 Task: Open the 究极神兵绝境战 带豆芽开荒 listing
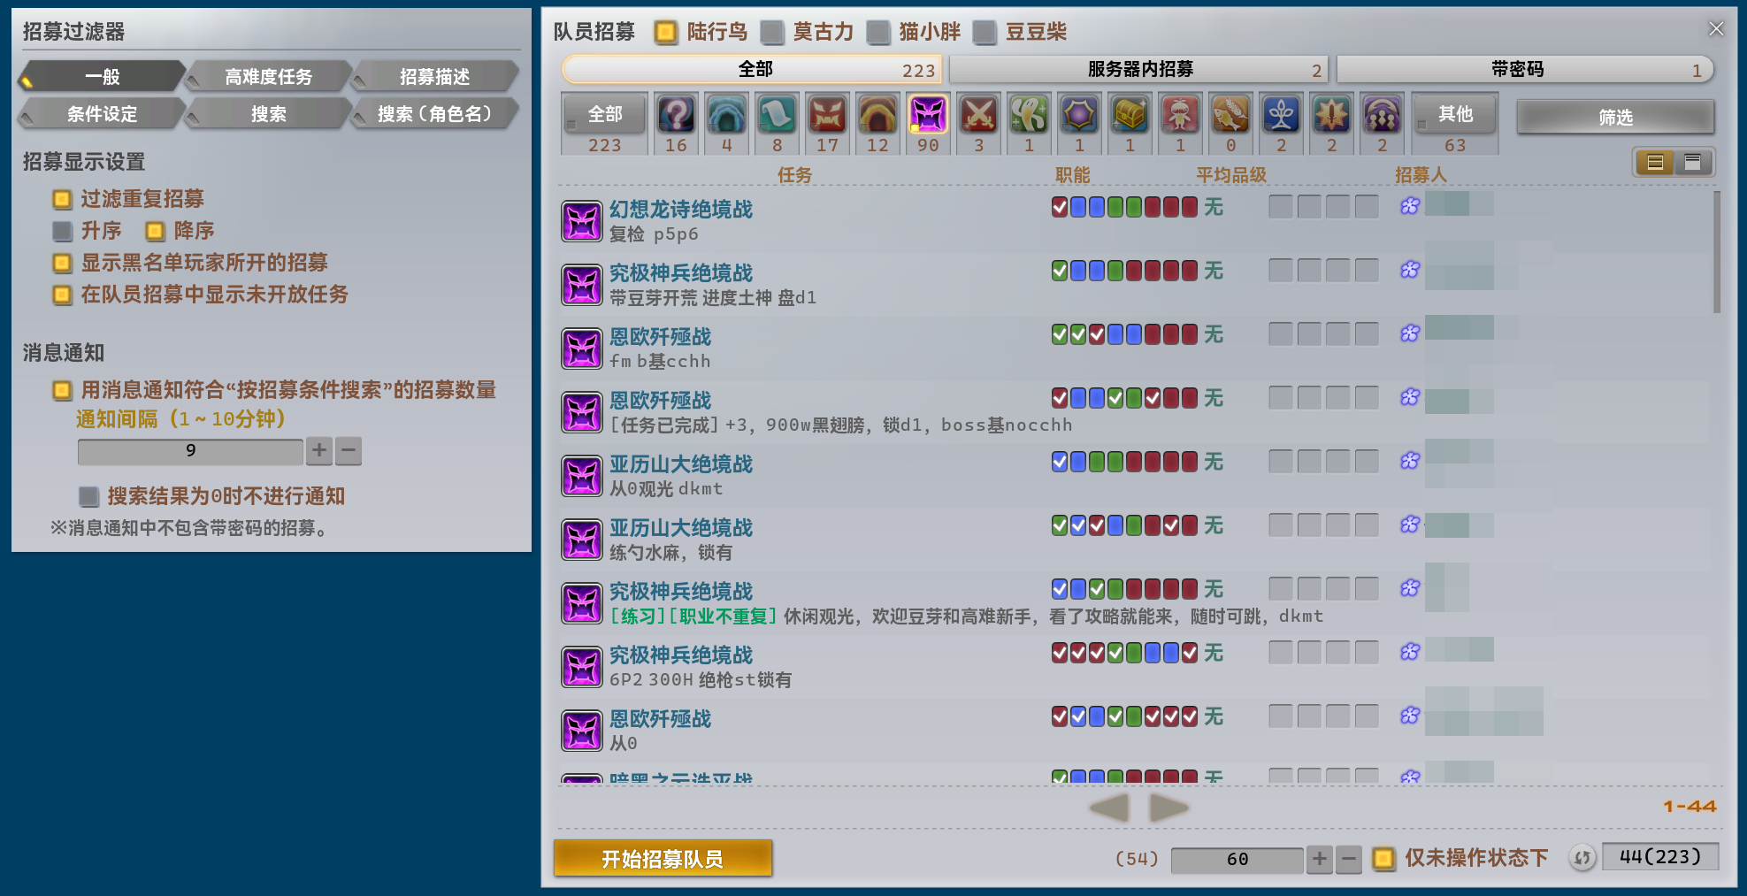[1137, 285]
